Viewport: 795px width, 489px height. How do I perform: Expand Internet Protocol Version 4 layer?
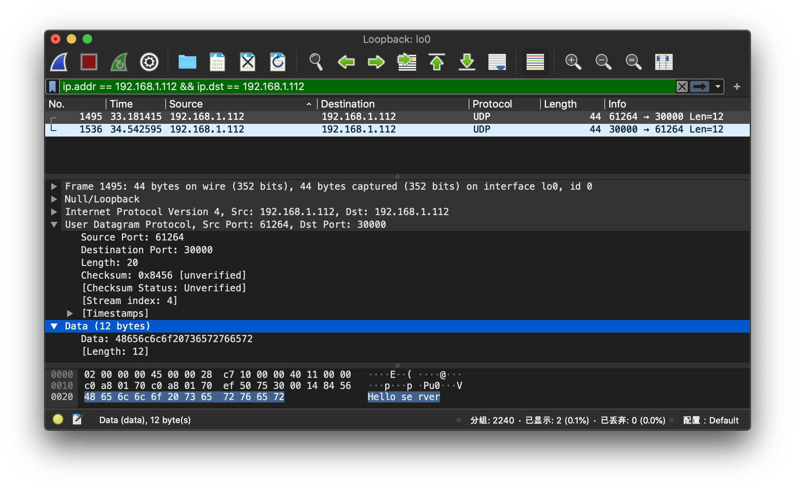[54, 212]
